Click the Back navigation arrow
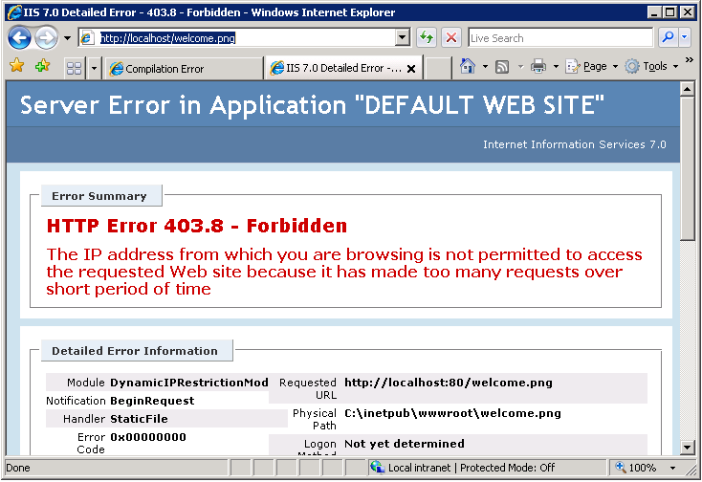 (x=20, y=38)
